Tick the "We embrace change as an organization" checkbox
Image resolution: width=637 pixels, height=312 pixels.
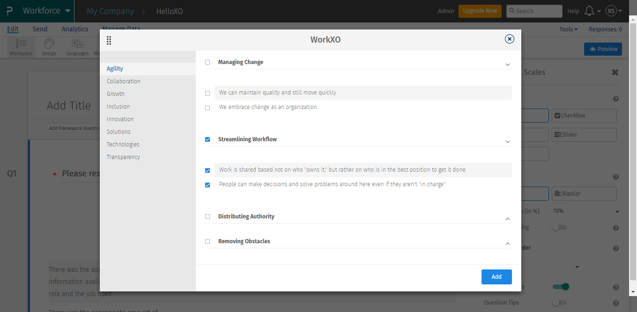click(x=207, y=108)
